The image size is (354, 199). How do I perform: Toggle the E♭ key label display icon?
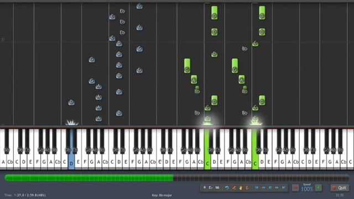tap(210, 188)
